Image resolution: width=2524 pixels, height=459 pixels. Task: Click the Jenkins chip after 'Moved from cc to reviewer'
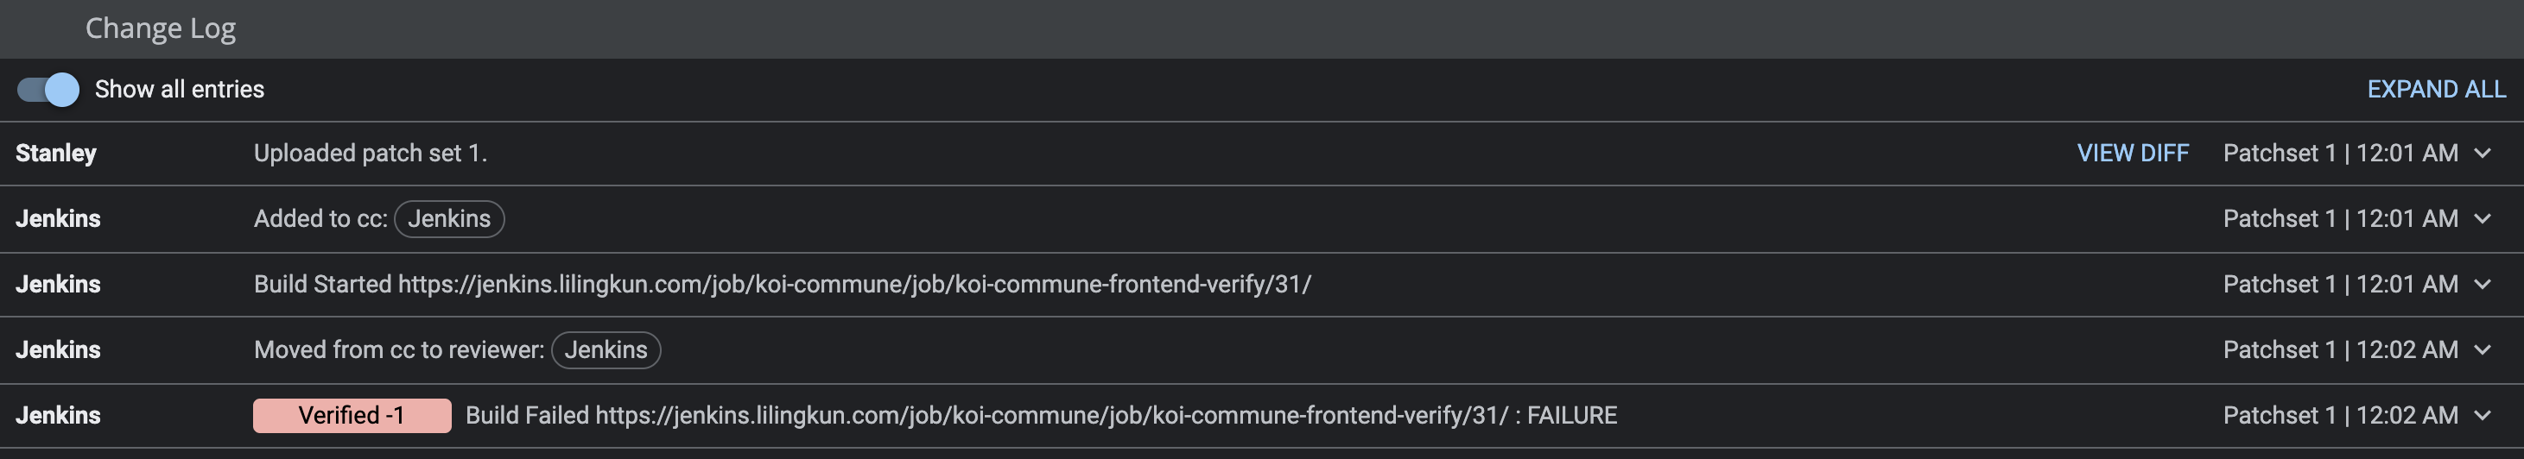pos(606,350)
